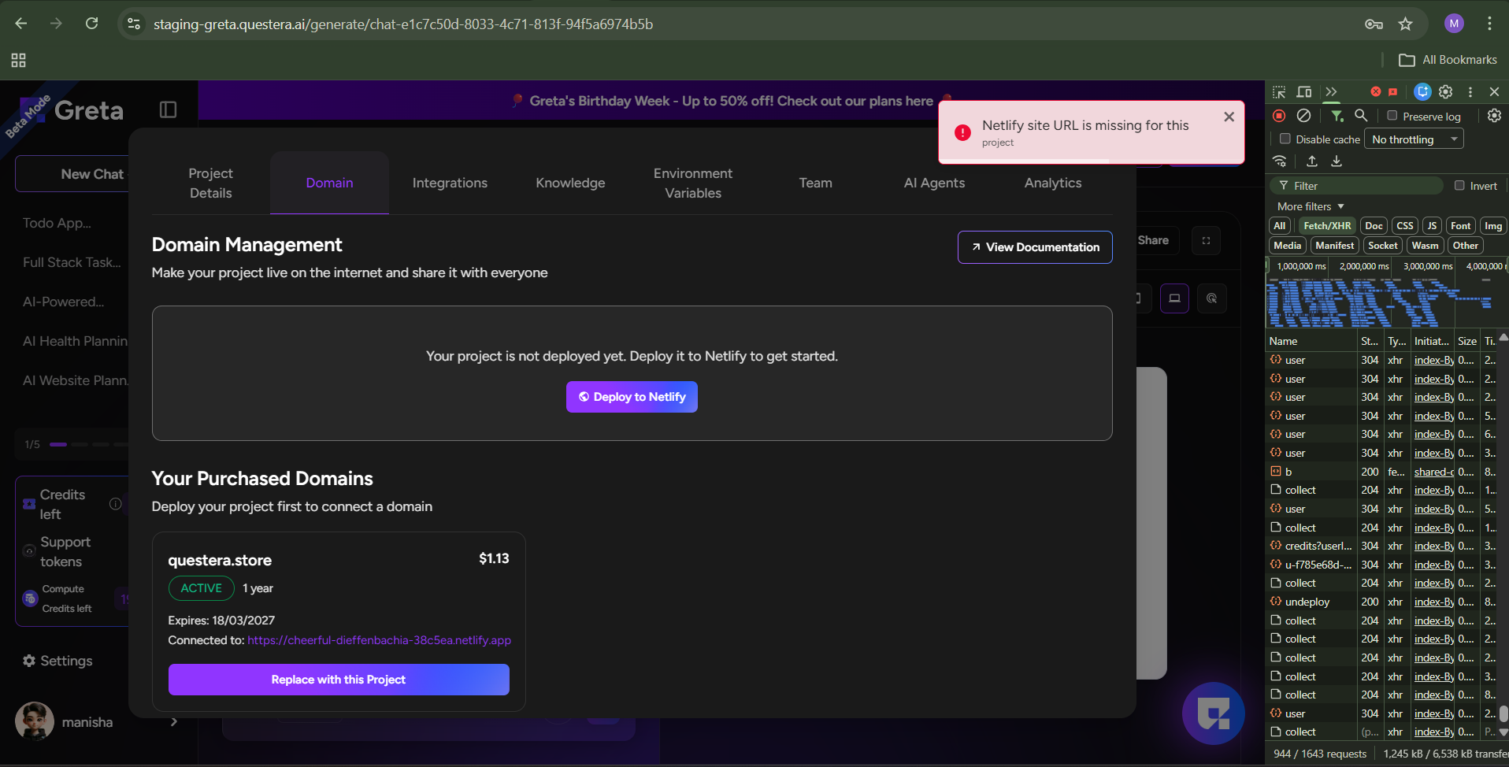Screen dimensions: 1509x767
Task: Enable the Preserve log checkbox
Action: click(1392, 116)
